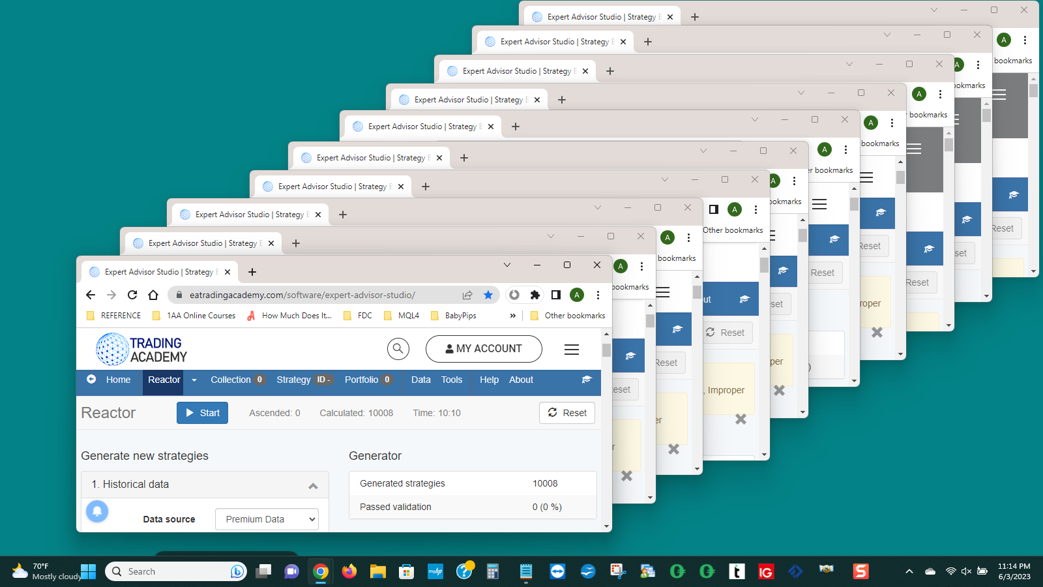Open Collection in the navigation bar
The width and height of the screenshot is (1043, 587).
tap(237, 380)
